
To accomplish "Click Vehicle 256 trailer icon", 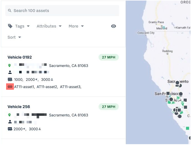I will pos(10,129).
